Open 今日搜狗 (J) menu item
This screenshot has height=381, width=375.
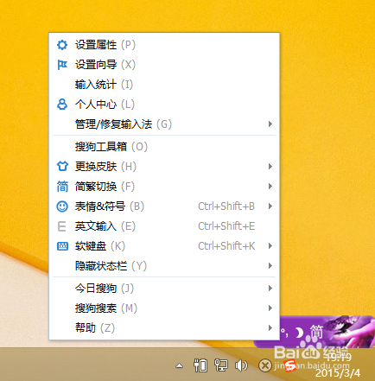click(164, 289)
